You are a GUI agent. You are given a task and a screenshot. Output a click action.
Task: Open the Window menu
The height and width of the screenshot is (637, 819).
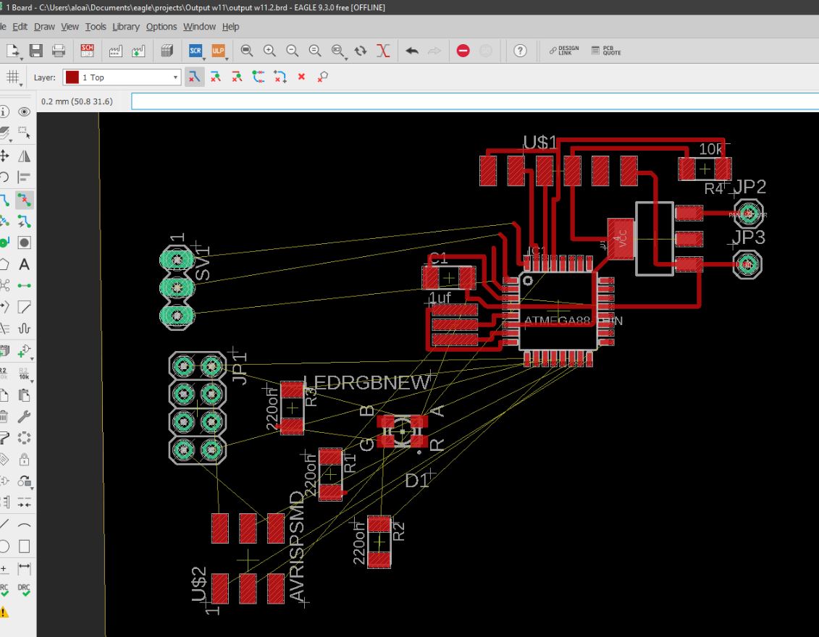[x=199, y=27]
